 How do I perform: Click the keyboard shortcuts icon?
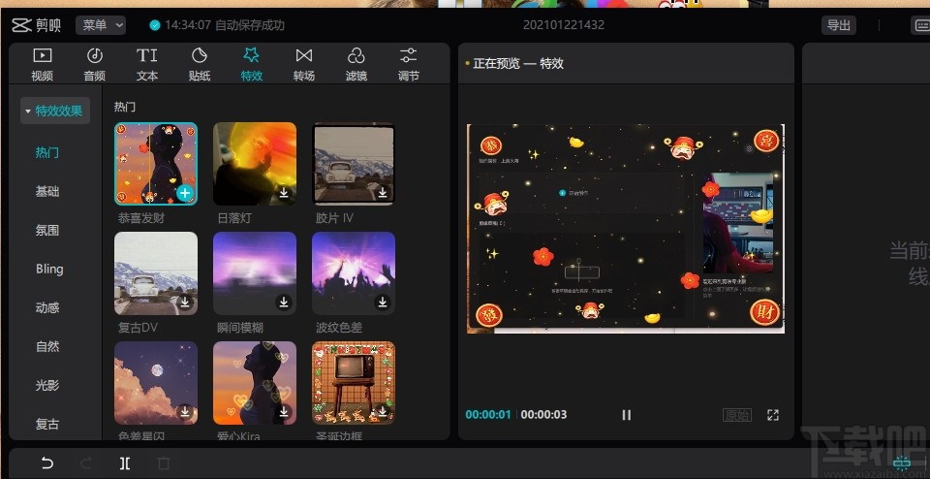[x=920, y=25]
